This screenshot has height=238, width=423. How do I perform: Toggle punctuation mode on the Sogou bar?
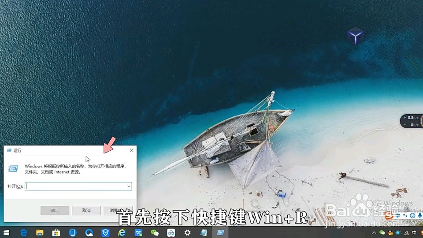405,216
